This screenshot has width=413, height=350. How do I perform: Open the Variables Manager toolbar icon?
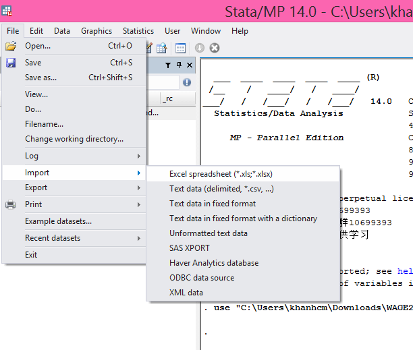coord(180,48)
